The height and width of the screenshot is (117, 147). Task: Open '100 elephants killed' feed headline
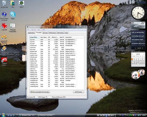pos(138,40)
